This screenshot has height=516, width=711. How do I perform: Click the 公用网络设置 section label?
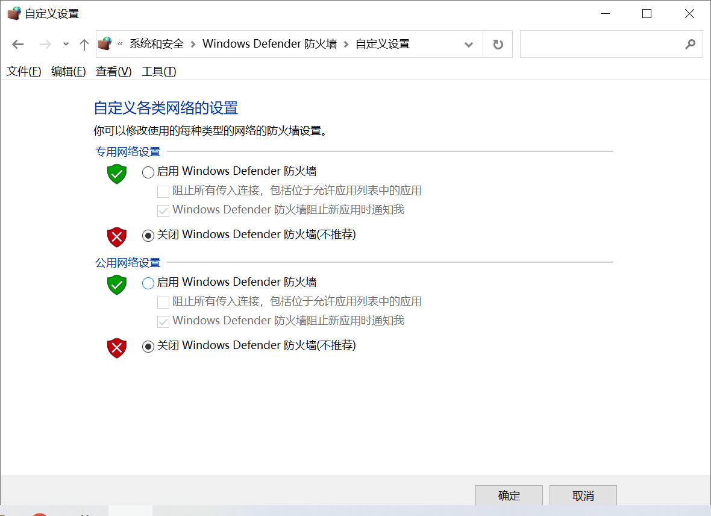[128, 262]
